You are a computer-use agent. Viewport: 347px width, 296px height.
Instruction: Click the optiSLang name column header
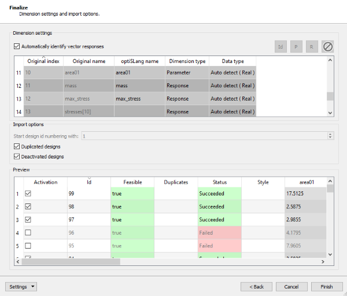[139, 61]
